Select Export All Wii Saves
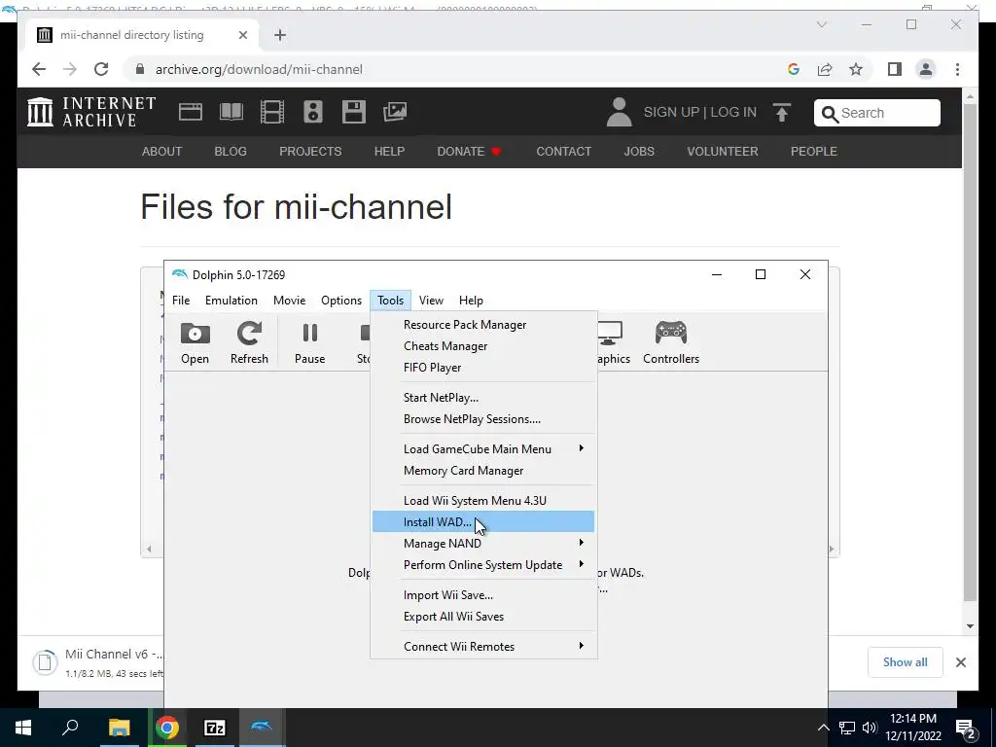Image resolution: width=996 pixels, height=747 pixels. point(483,617)
